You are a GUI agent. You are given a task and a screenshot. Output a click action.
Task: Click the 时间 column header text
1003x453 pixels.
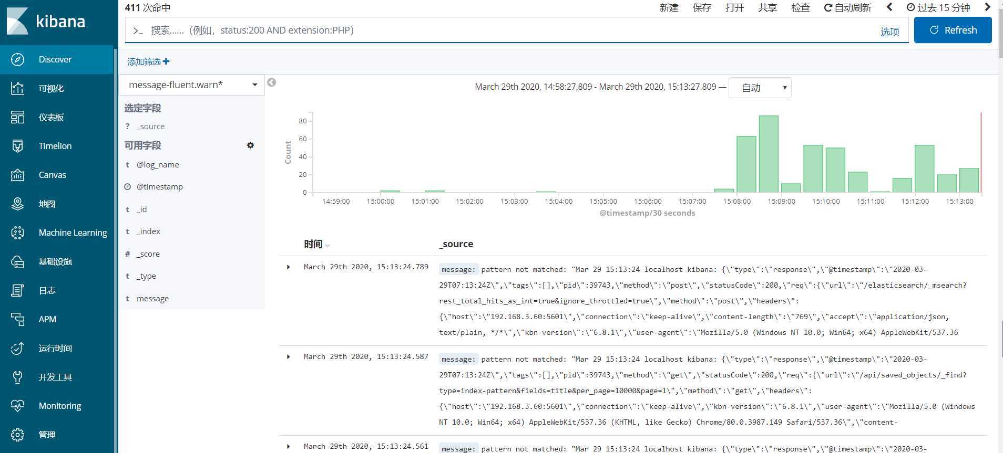313,244
